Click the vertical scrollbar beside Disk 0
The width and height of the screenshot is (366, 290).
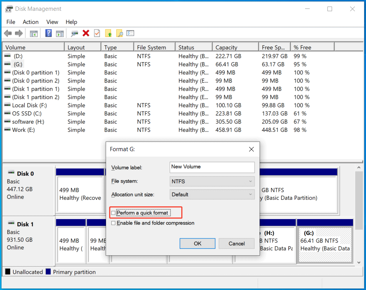pos(359,189)
